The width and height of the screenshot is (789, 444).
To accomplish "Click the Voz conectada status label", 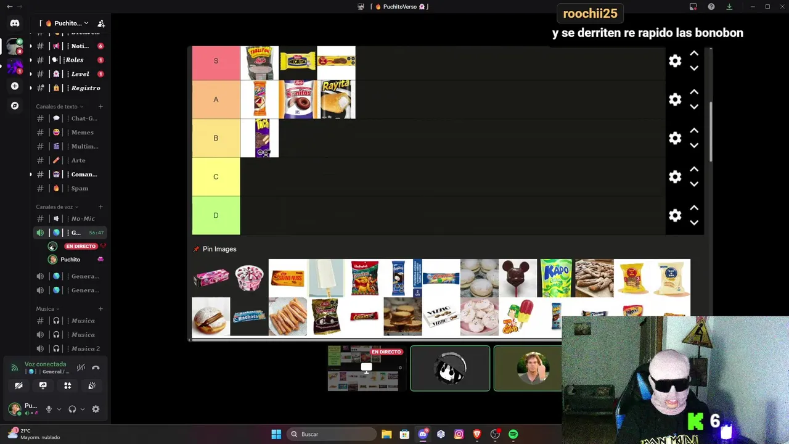I will pos(45,364).
